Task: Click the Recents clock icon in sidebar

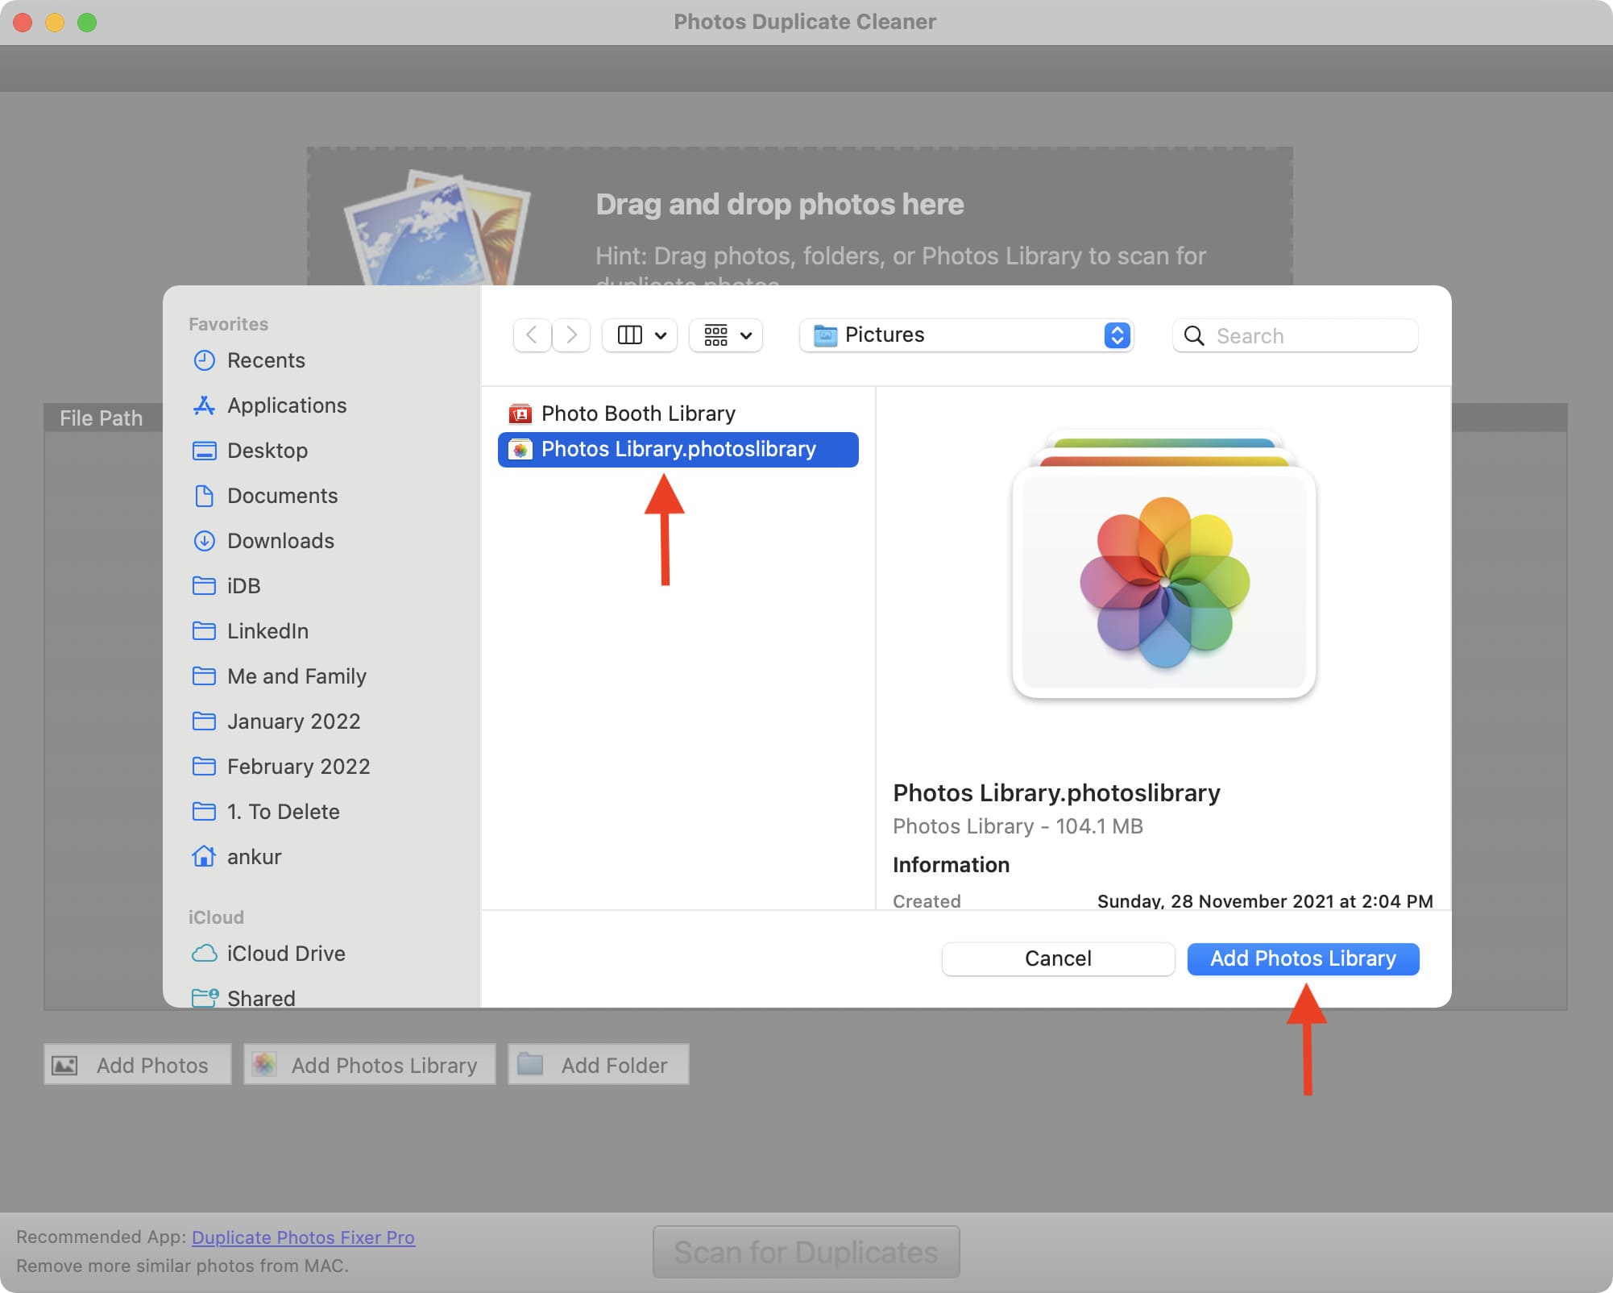Action: tap(204, 360)
